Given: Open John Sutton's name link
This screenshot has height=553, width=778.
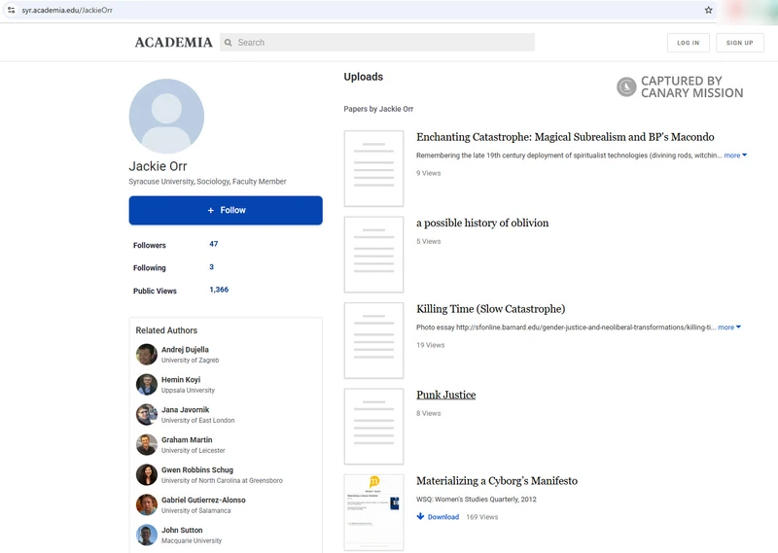Looking at the screenshot, I should coord(182,531).
